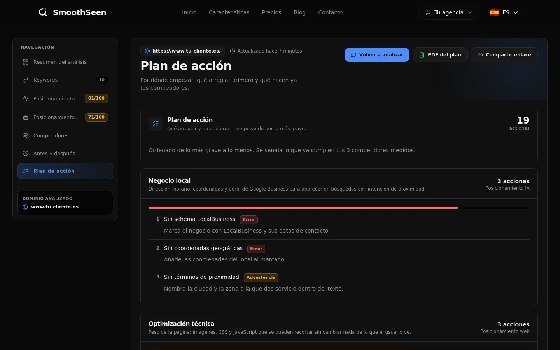Screen dimensions: 560x350
Task: Click the chevron beside ES
Action: (x=516, y=12)
